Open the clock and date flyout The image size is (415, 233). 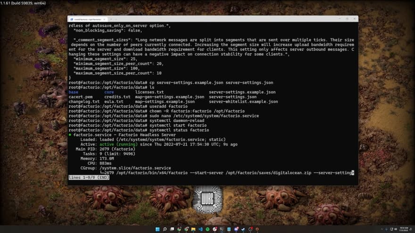click(x=404, y=229)
